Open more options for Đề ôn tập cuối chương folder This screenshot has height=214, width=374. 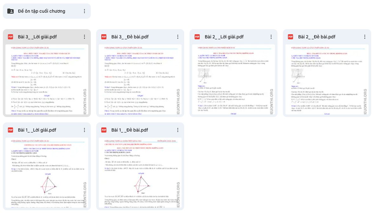click(84, 11)
